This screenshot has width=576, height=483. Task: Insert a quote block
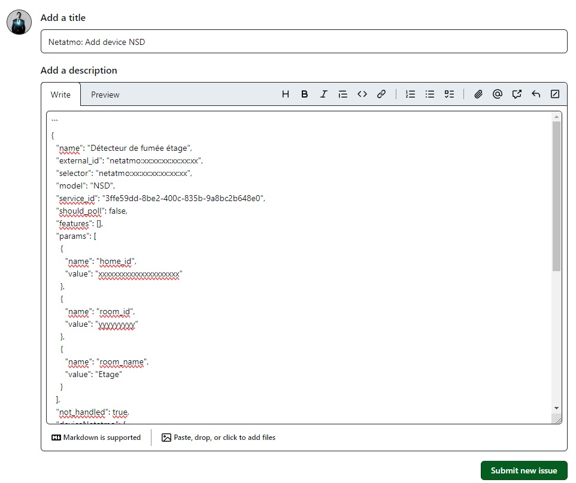pyautogui.click(x=343, y=94)
